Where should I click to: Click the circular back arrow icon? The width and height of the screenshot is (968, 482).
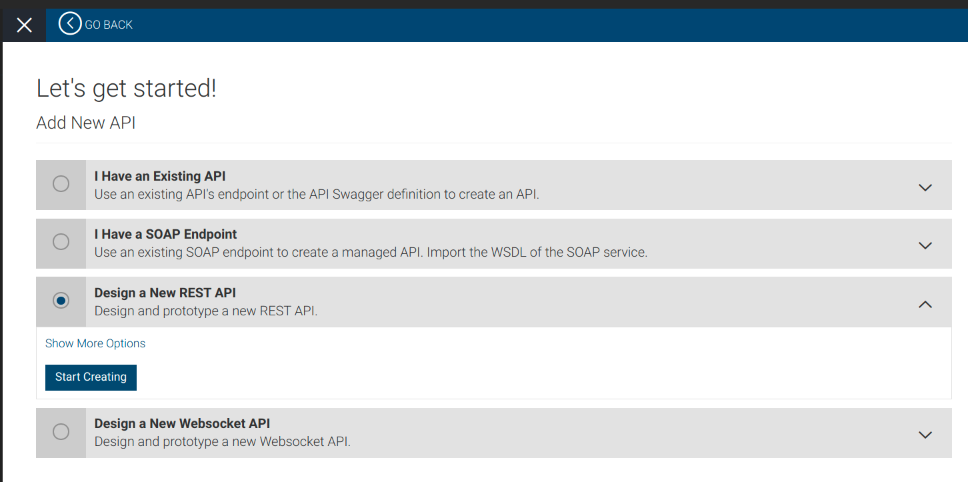(x=69, y=23)
